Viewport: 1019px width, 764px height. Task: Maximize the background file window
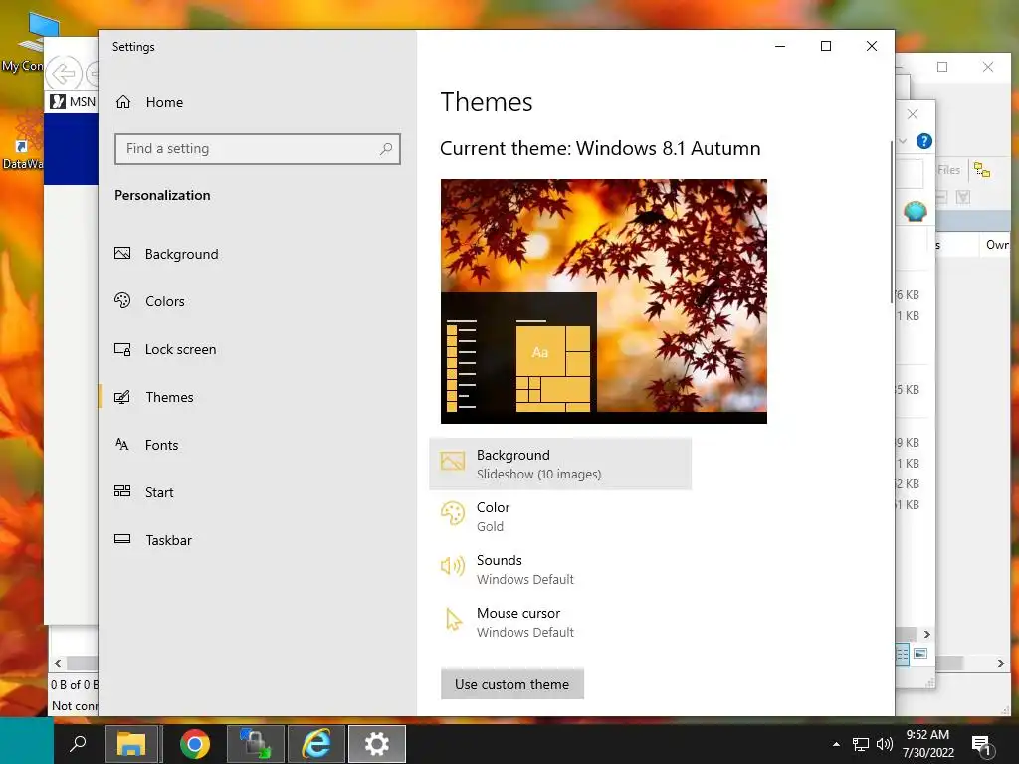[x=942, y=67]
